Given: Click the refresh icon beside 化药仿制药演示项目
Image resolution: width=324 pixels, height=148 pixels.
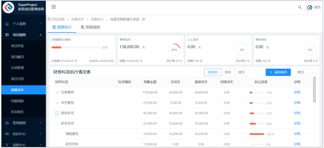Looking at the screenshot, I should click(x=144, y=19).
